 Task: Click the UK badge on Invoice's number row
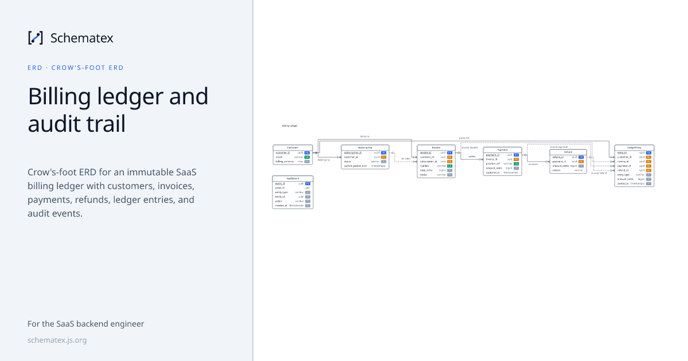pos(449,166)
